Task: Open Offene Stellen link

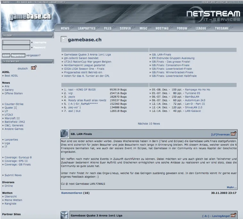Action: pyautogui.click(x=13, y=93)
